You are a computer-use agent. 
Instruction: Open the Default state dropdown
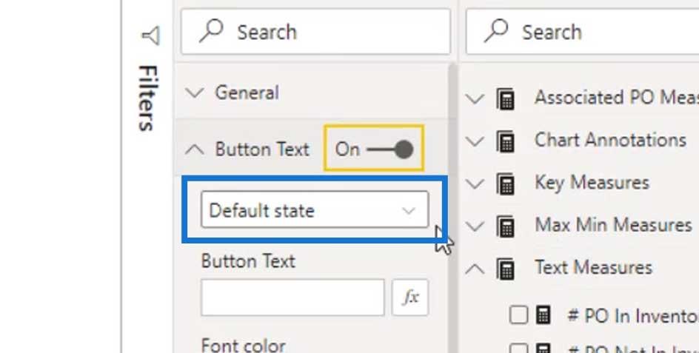point(315,210)
